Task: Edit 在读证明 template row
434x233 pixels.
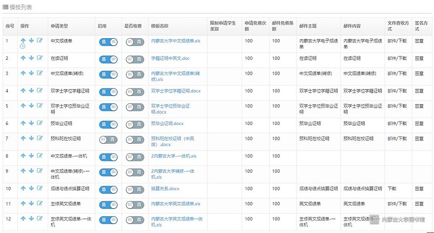Action: (x=40, y=58)
